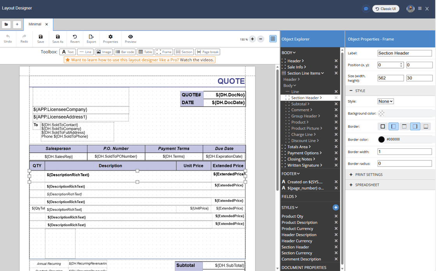Pick the Page break toolbox tool
Viewport: 436px width, 271px height.
[207, 52]
